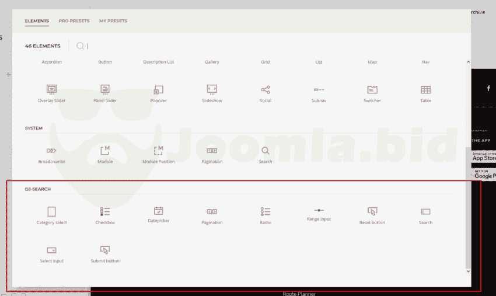The width and height of the screenshot is (496, 296).
Task: Click the element search field
Action: pyautogui.click(x=117, y=46)
